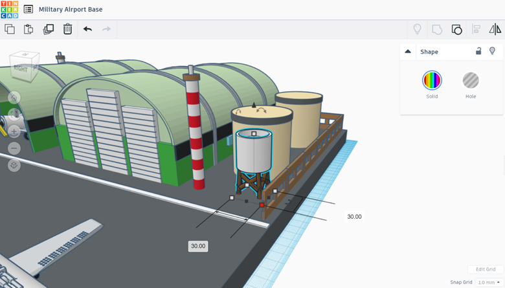
Task: Click the view cube RIGHT face
Action: click(x=20, y=69)
